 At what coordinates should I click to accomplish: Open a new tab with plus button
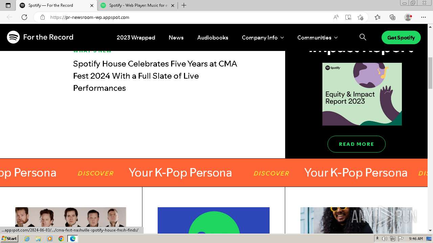pos(184,5)
